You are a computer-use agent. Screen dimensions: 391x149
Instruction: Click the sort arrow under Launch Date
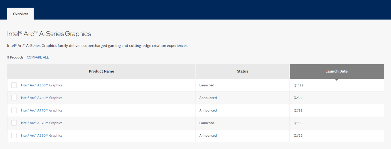(337, 80)
